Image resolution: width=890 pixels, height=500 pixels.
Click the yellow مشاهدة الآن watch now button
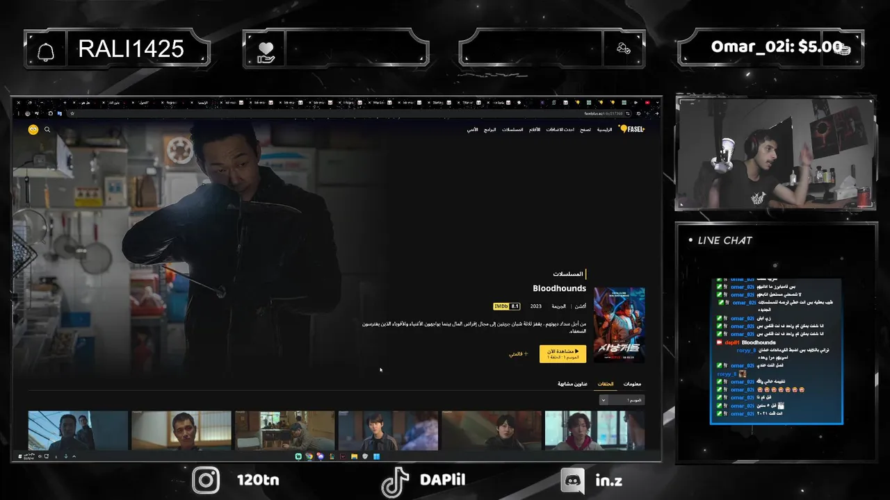coord(563,354)
